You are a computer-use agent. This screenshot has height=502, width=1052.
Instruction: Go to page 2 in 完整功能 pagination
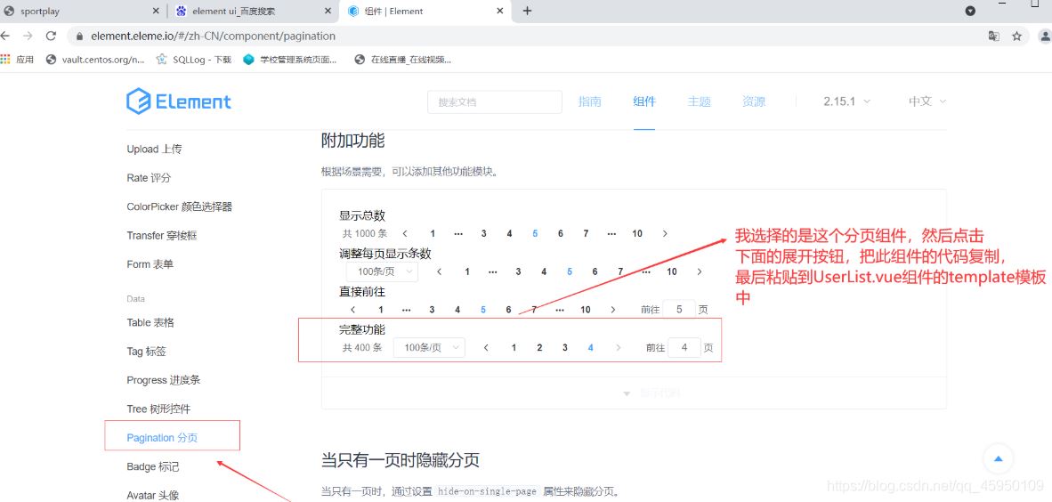click(539, 348)
